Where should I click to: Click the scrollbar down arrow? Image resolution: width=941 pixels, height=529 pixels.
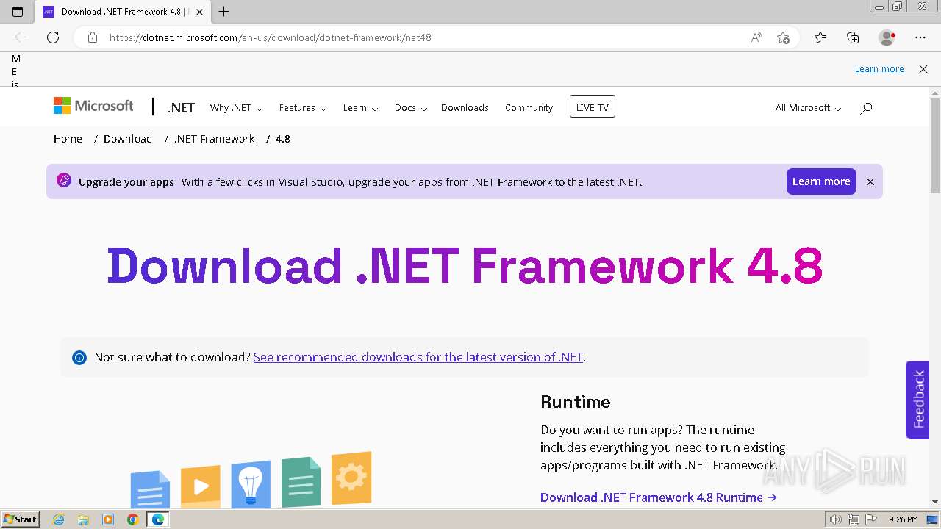(934, 502)
